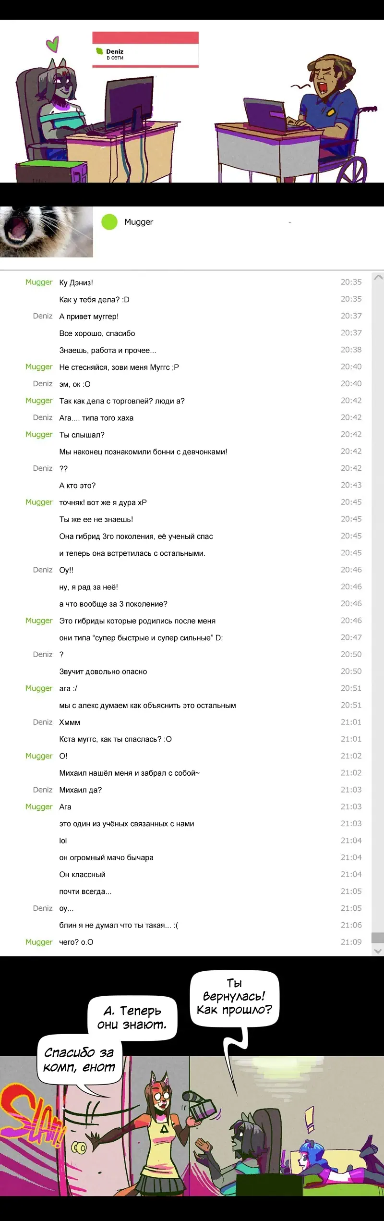Click the yellow exclamation mark in the comic panel
384x1221 pixels.
click(x=310, y=1118)
